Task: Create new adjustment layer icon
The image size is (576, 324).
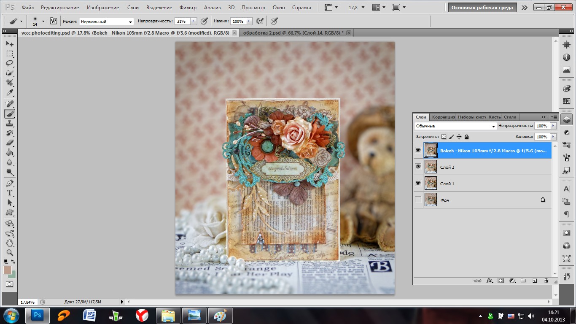Action: 512,280
